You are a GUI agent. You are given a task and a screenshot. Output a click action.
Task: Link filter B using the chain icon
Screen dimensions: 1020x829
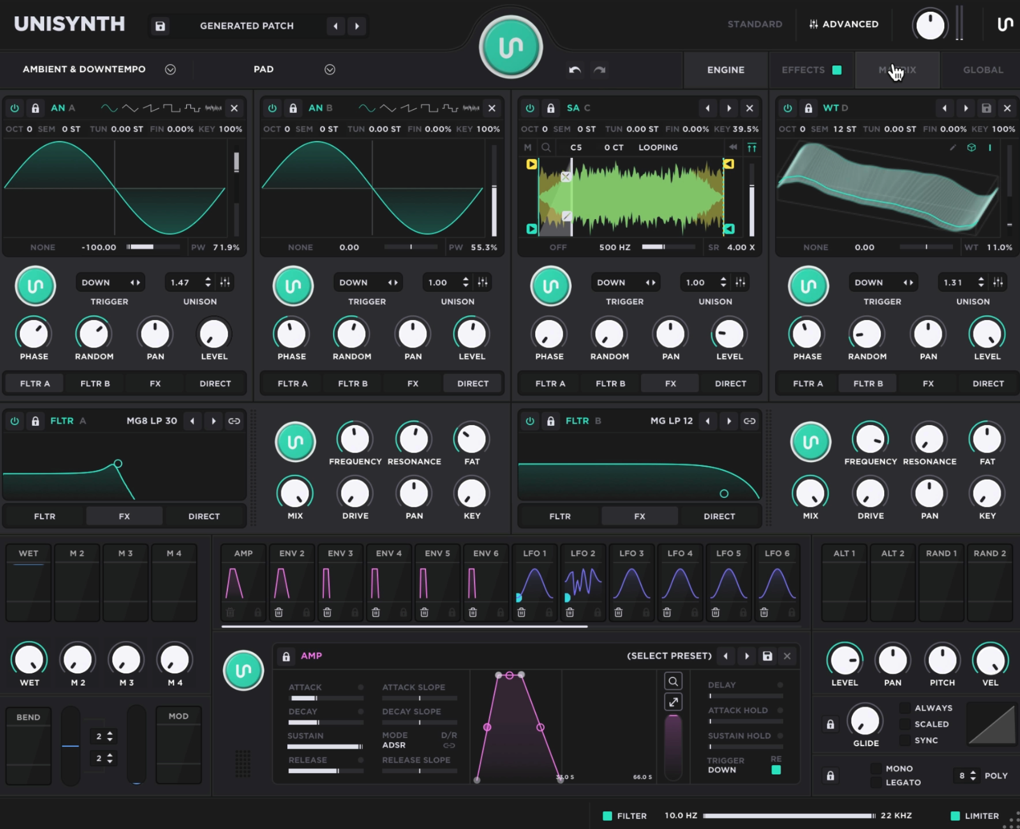click(749, 421)
